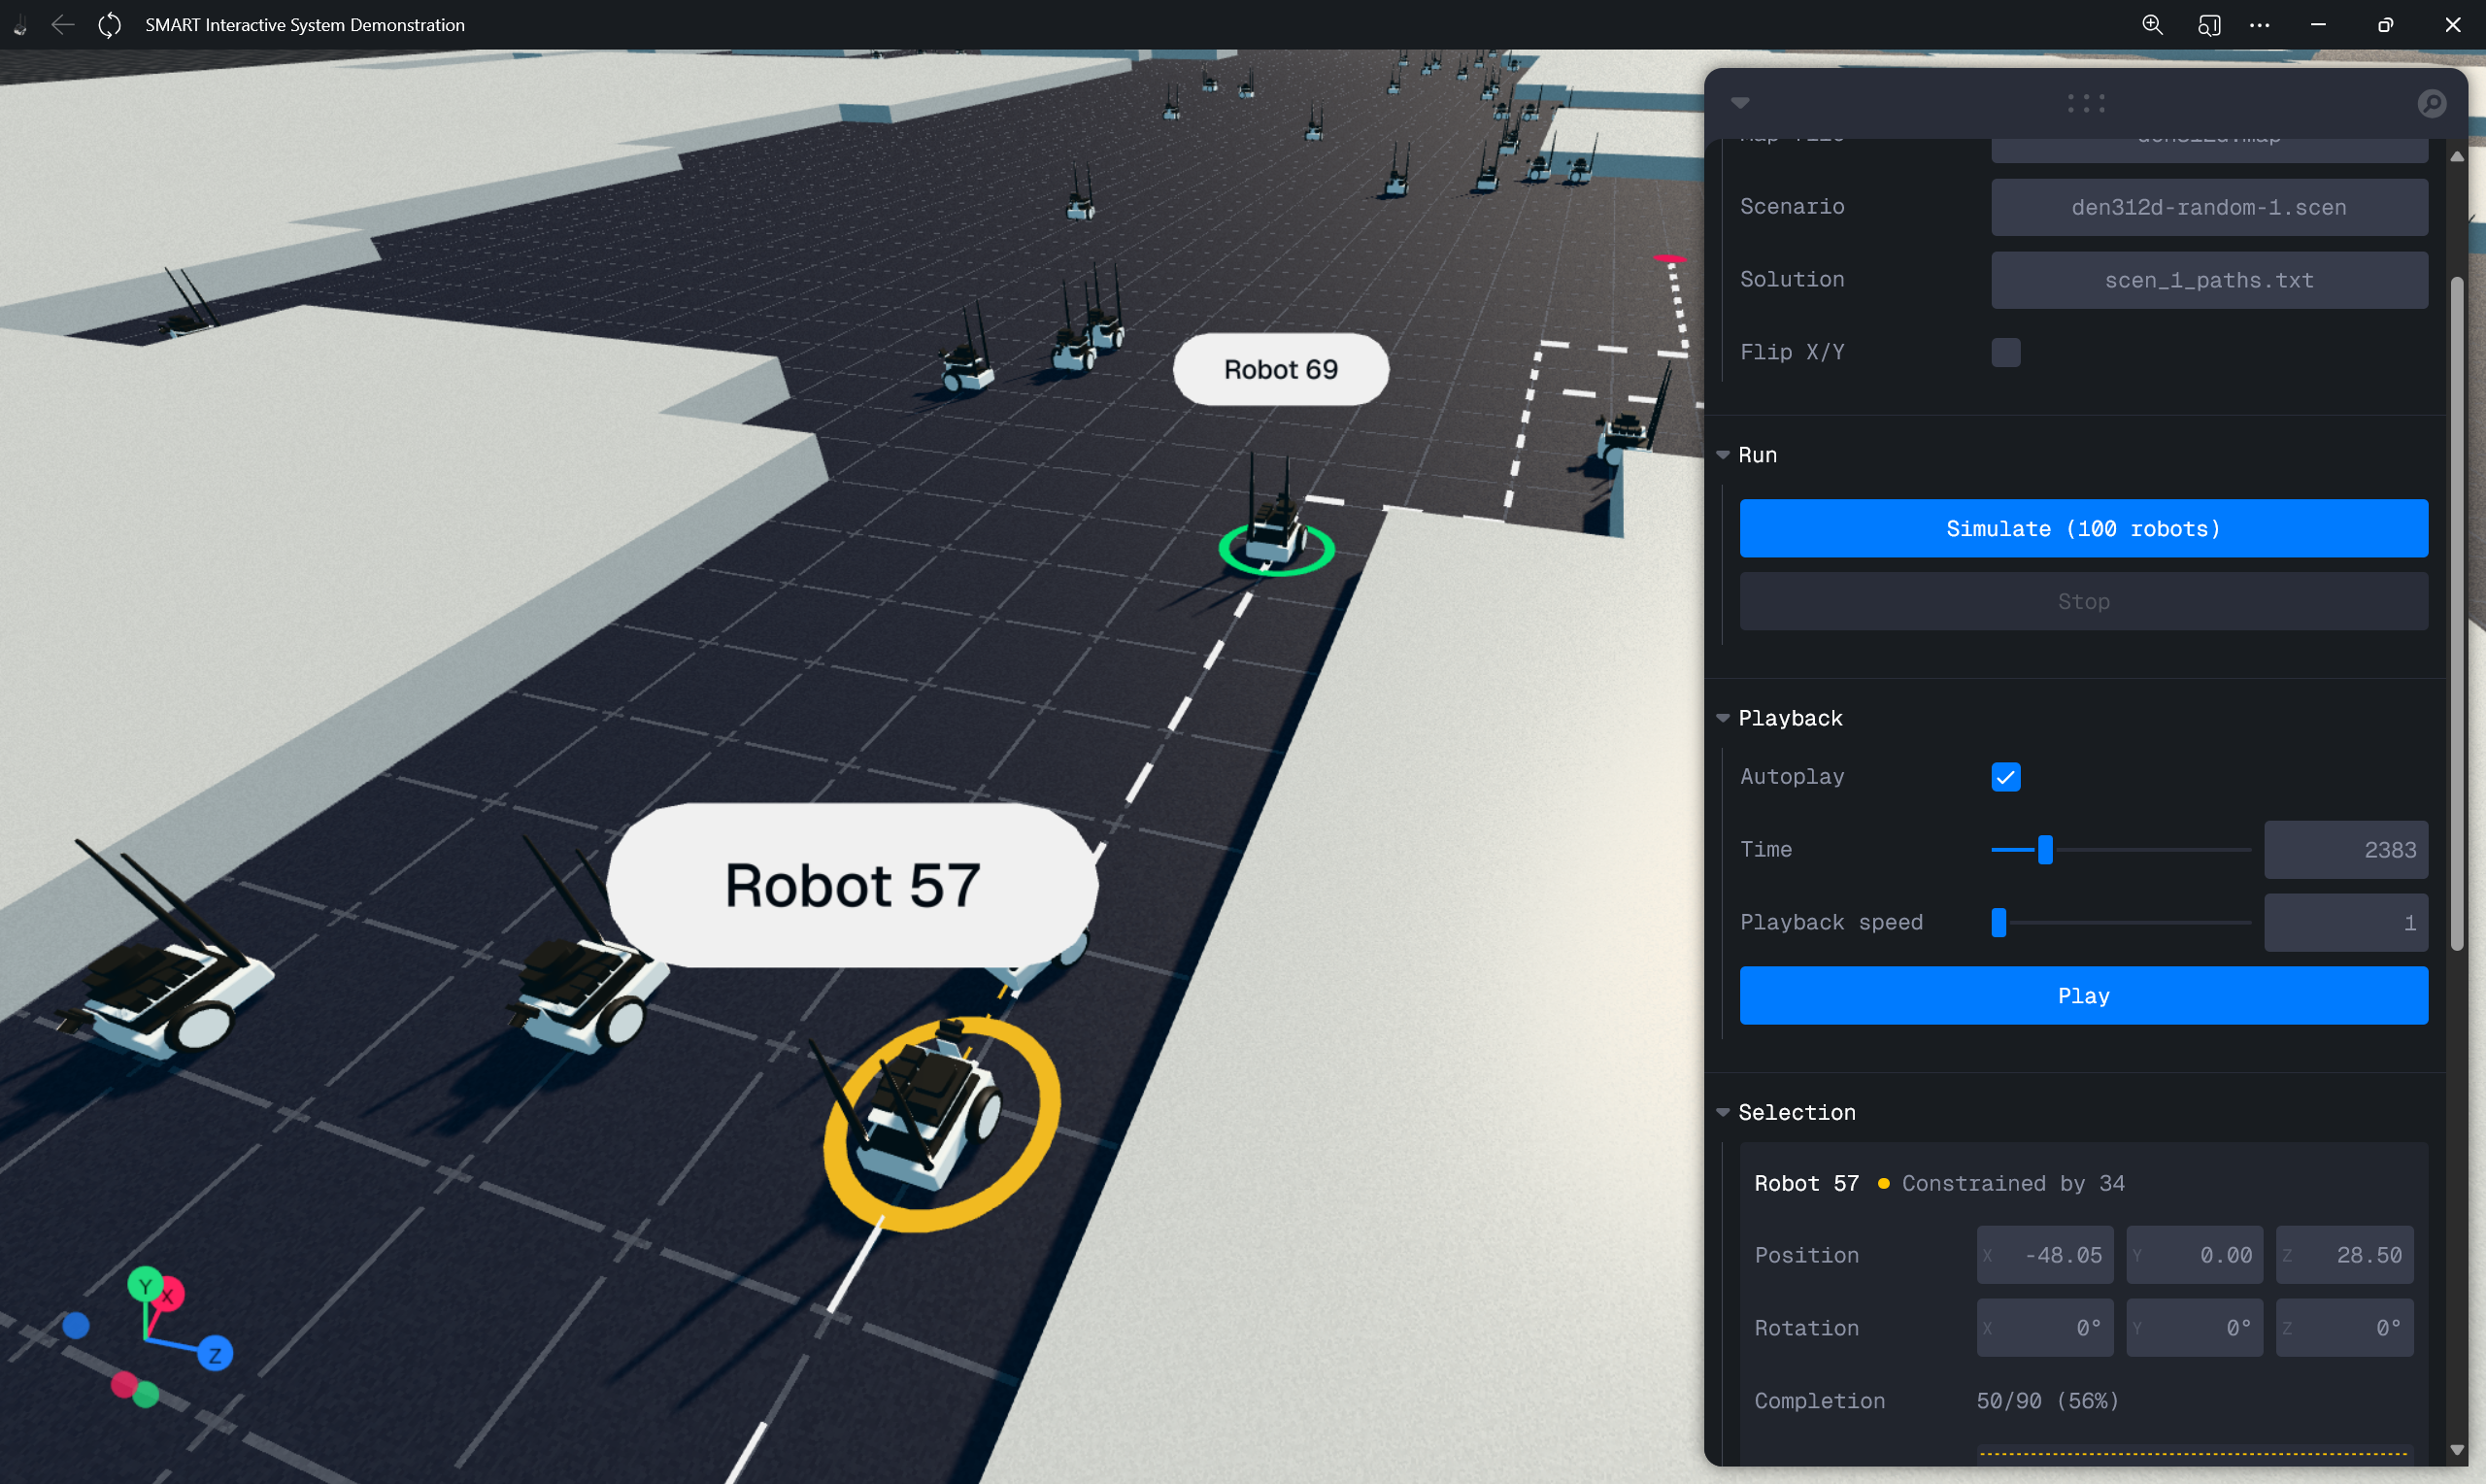Click the green Y axis gizmo handle
2486x1484 pixels.
tap(145, 1284)
